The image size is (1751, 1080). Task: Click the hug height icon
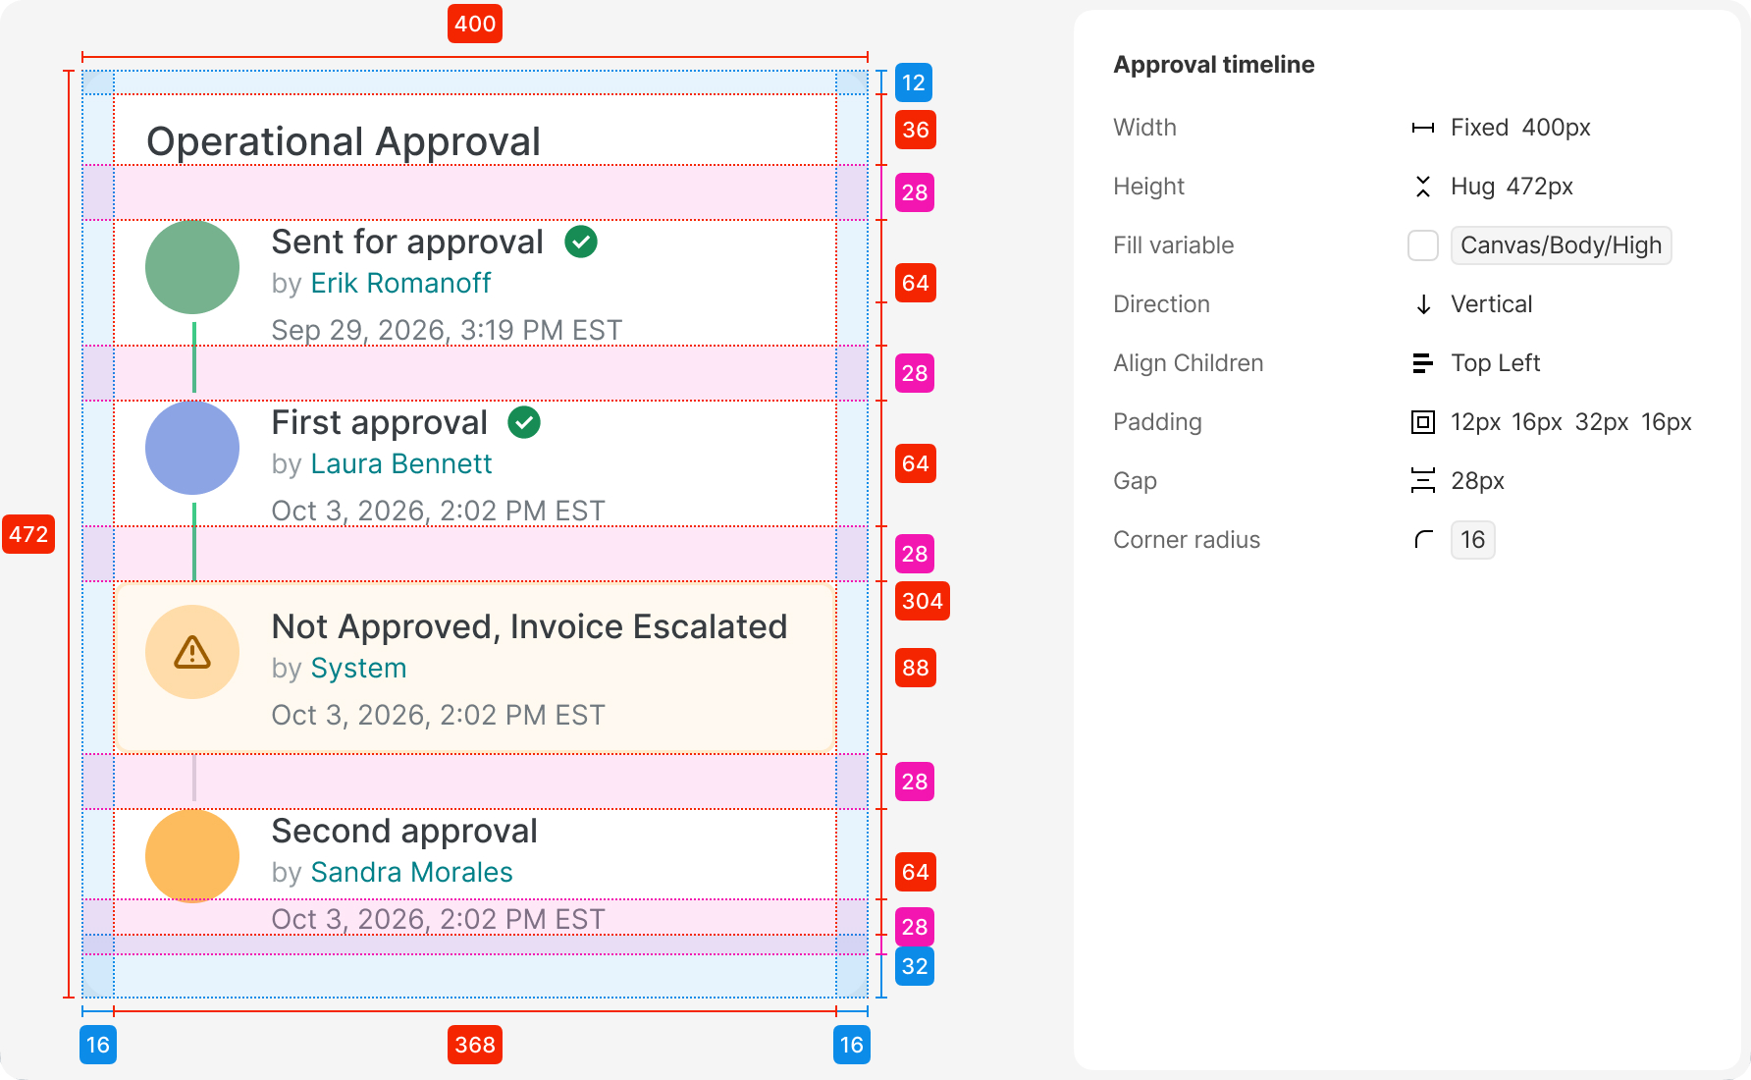pyautogui.click(x=1422, y=187)
